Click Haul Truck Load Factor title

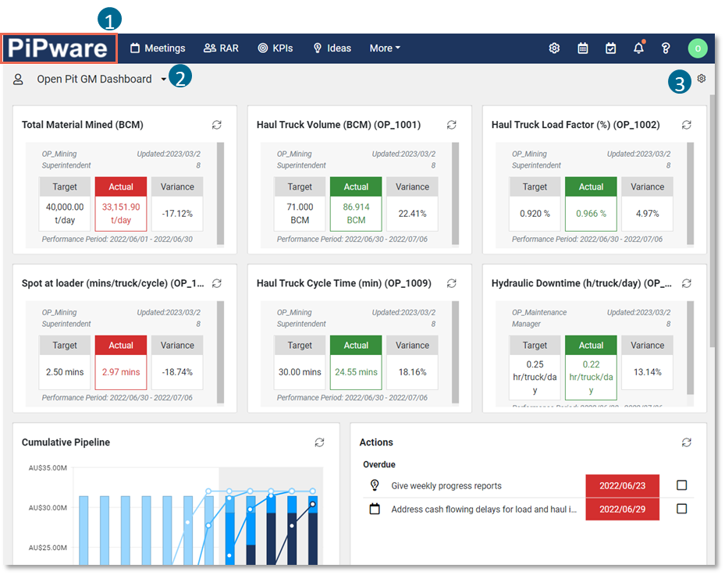point(576,125)
